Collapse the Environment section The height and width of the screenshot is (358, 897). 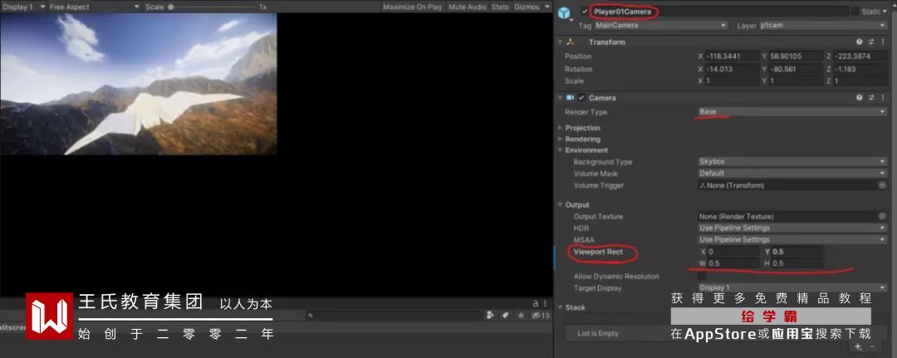point(560,150)
